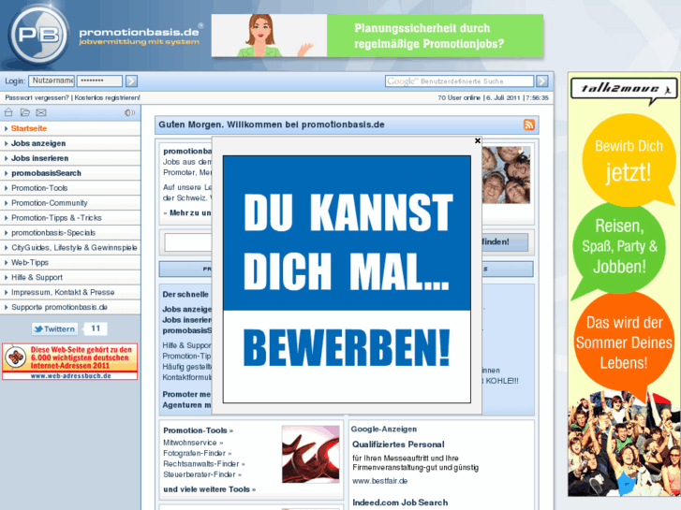Start the Google search with the arrow button
The image size is (681, 510).
tap(542, 81)
